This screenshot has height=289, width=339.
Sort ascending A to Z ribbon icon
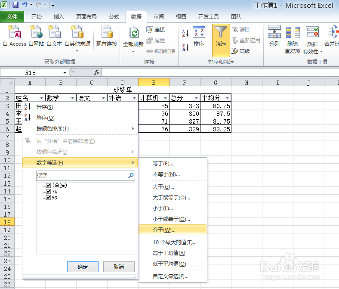tap(185, 33)
